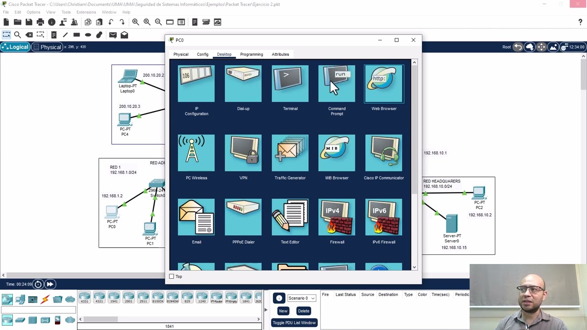Click the Set Tiled Background image button
This screenshot has height=330, width=587.
point(553,47)
